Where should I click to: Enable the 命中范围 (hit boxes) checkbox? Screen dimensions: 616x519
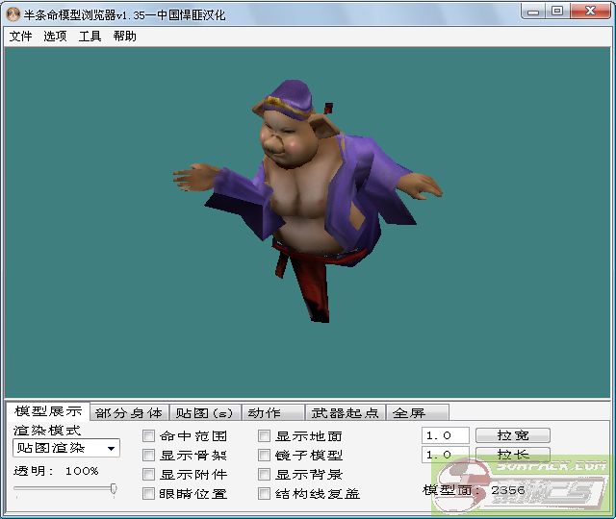click(x=149, y=436)
